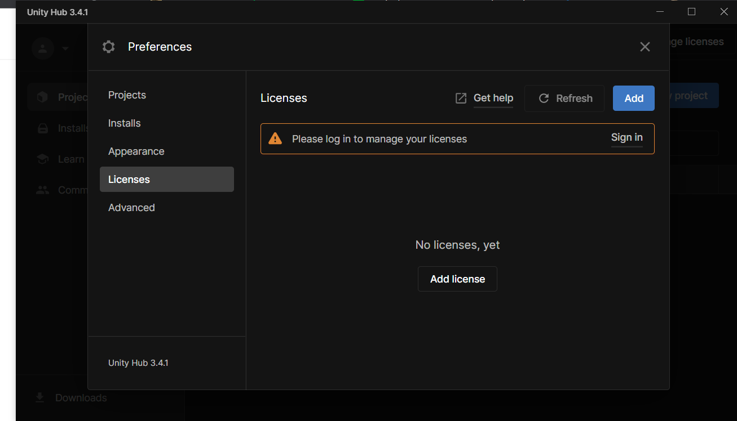The height and width of the screenshot is (421, 737).
Task: Click the blue Add button
Action: click(x=634, y=98)
